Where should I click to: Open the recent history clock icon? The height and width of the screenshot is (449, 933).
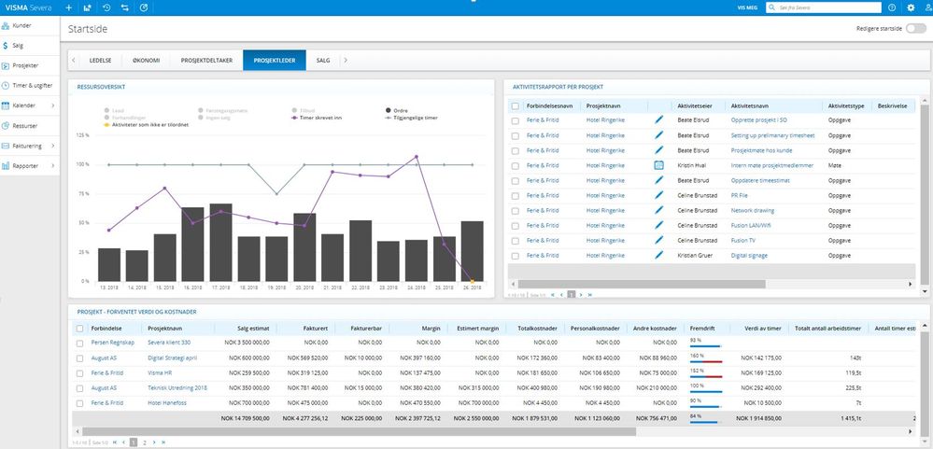click(106, 7)
